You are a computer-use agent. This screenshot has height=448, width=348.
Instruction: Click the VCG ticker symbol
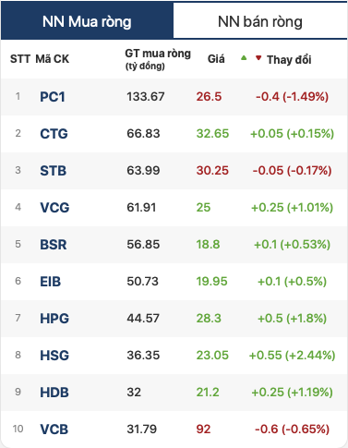tap(54, 208)
